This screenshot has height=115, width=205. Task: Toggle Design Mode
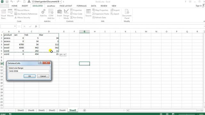pyautogui.click(x=66, y=14)
